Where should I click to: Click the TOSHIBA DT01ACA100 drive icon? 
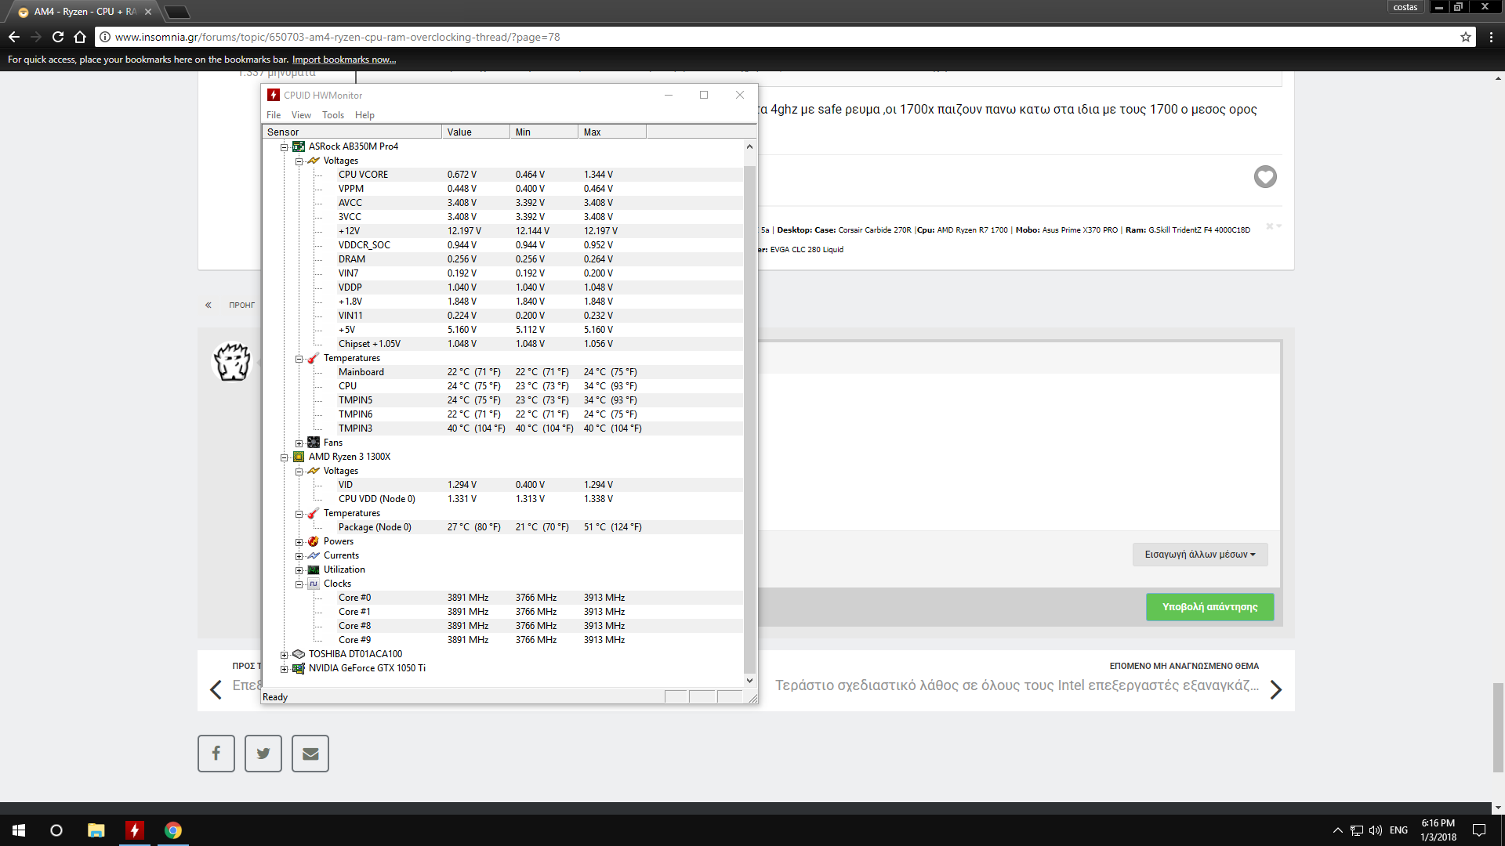point(299,654)
